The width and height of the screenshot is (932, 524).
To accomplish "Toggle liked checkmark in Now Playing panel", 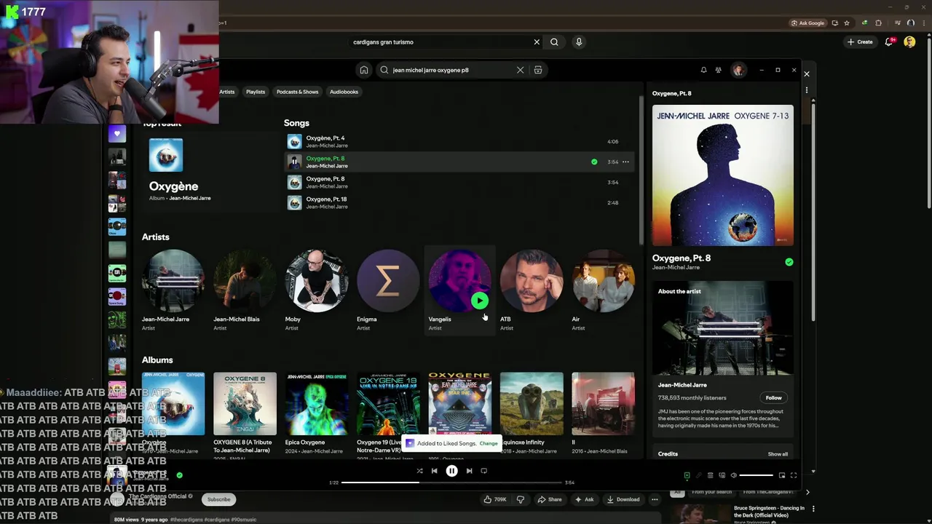I will coord(789,262).
